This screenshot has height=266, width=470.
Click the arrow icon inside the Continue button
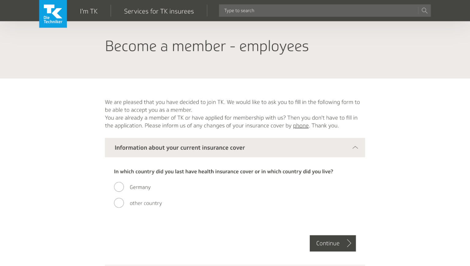click(x=349, y=243)
